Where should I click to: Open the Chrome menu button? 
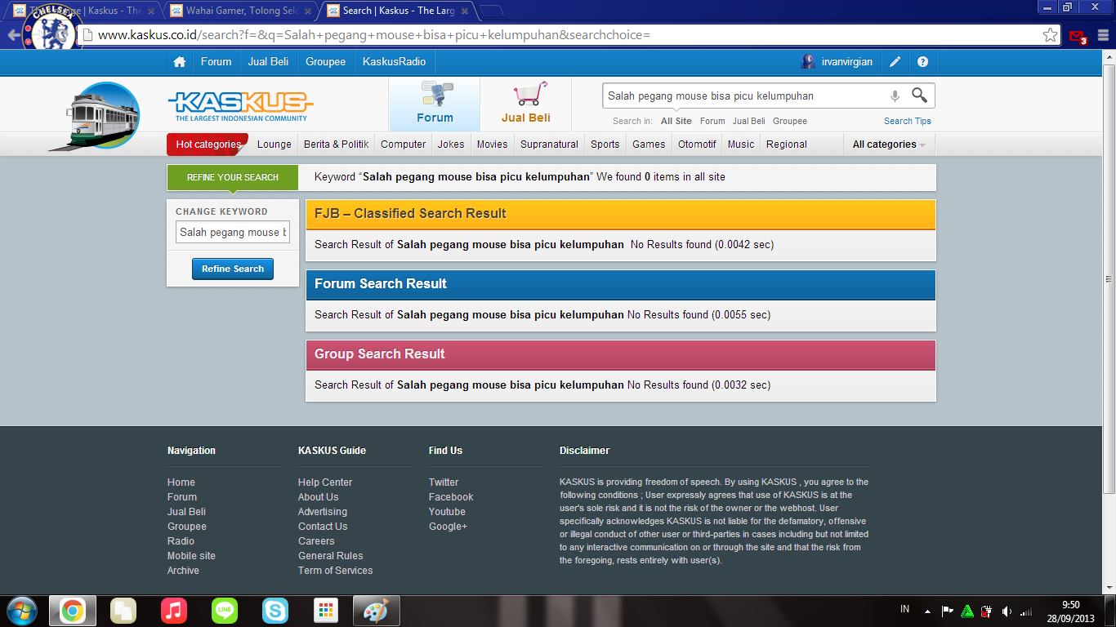coord(1103,35)
